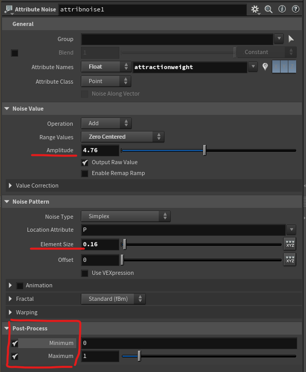Click the General section header
Image resolution: width=306 pixels, height=372 pixels.
click(152, 24)
